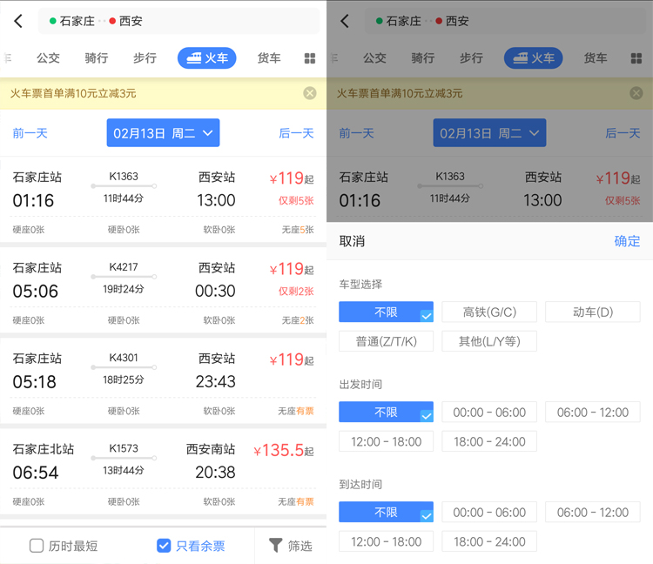Enable the 历时最短 checkbox
Image resolution: width=653 pixels, height=564 pixels.
(x=37, y=546)
